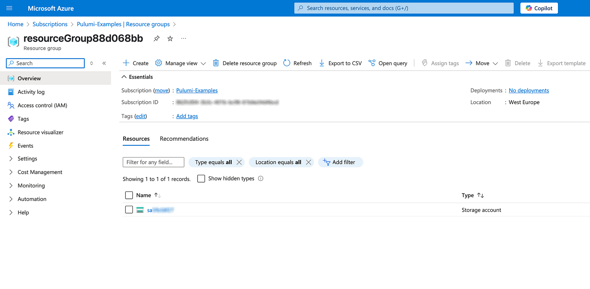The height and width of the screenshot is (289, 590).
Task: Click the Storage account type cell
Action: (x=481, y=210)
